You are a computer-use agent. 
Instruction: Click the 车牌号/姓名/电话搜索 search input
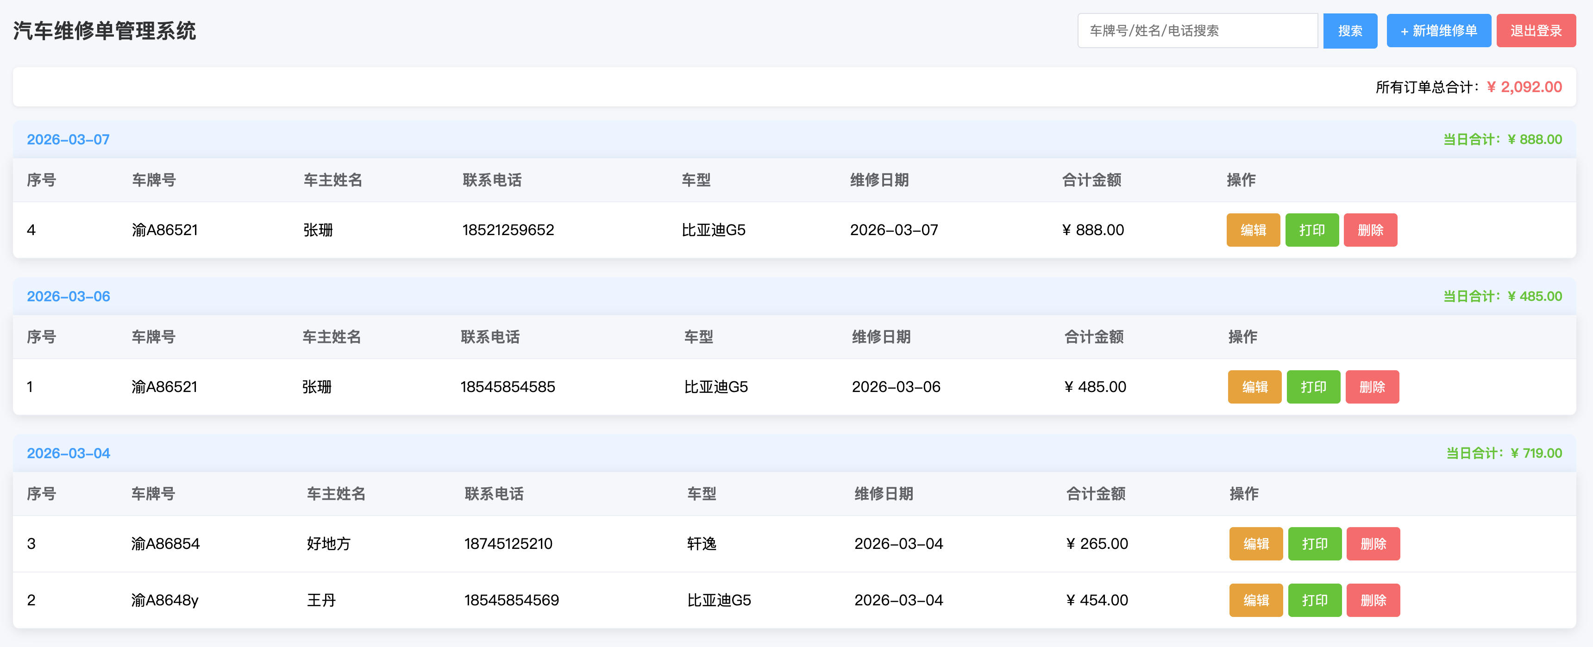[x=1197, y=30]
